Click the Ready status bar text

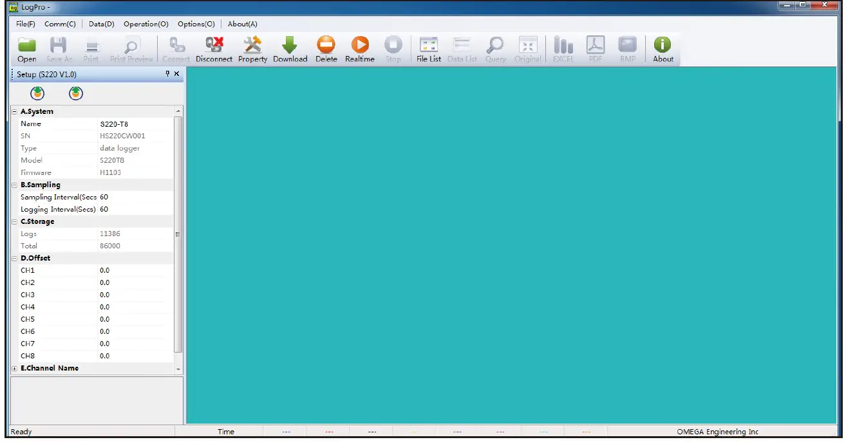21,432
